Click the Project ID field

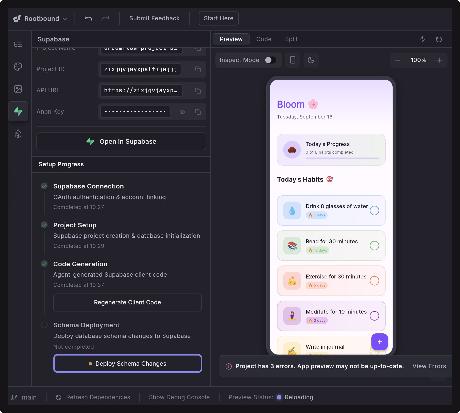[141, 69]
